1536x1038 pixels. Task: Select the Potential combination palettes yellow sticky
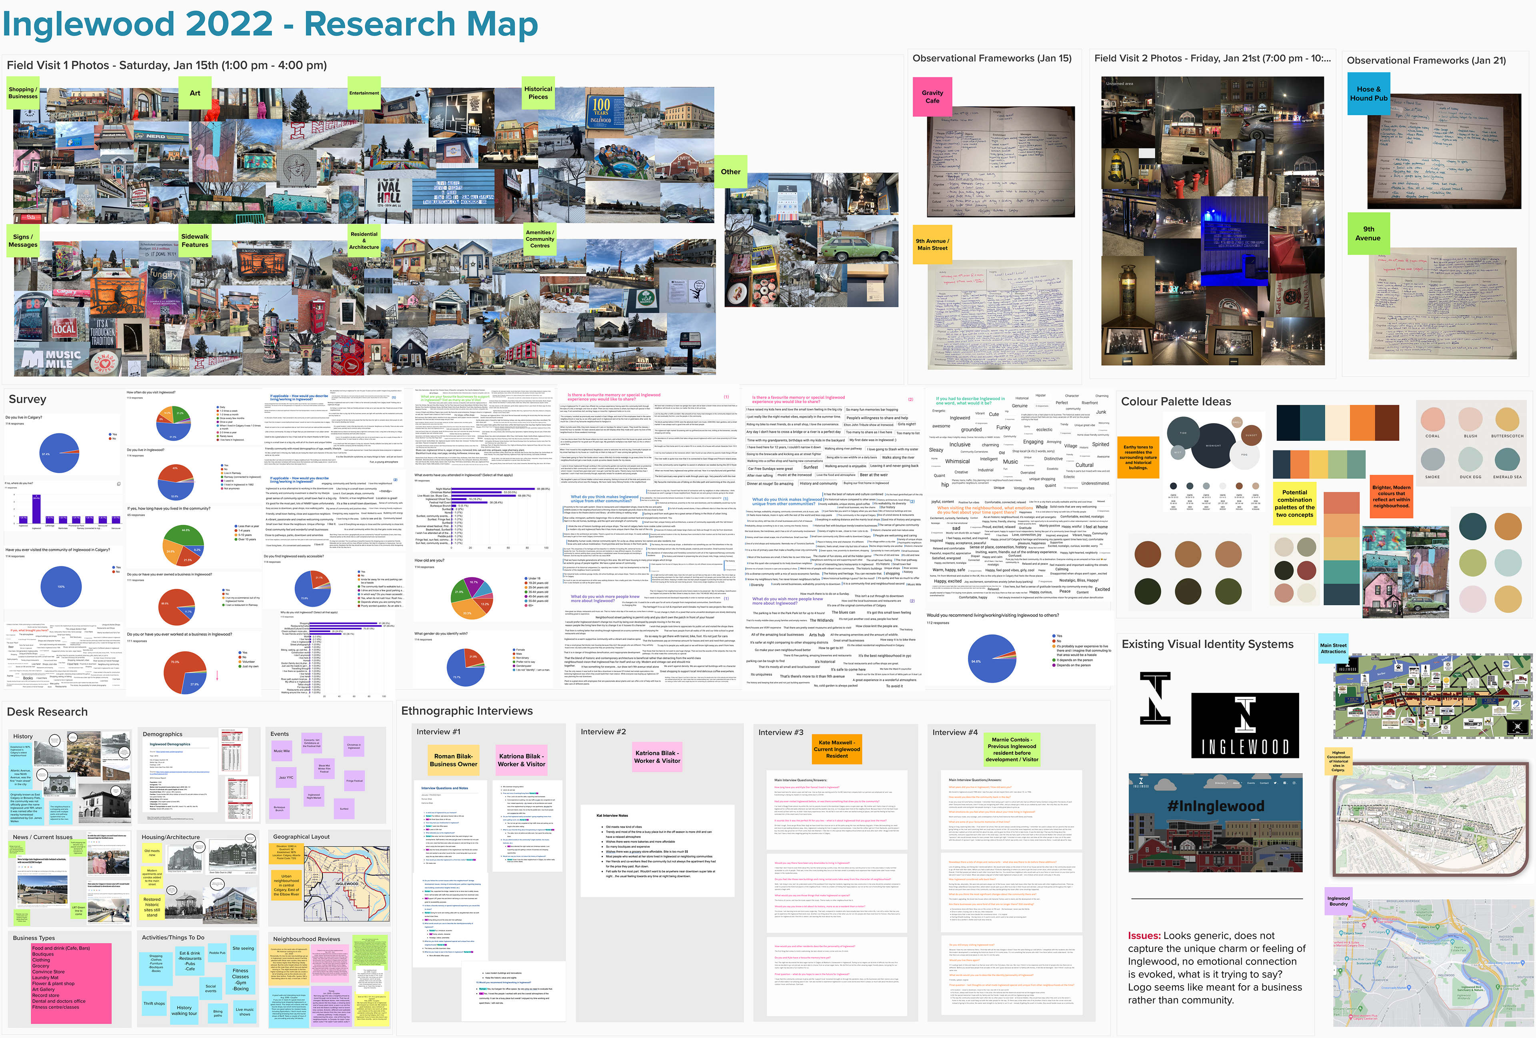click(1294, 504)
